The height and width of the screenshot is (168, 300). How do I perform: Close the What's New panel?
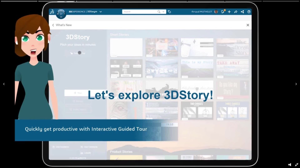pos(248,25)
